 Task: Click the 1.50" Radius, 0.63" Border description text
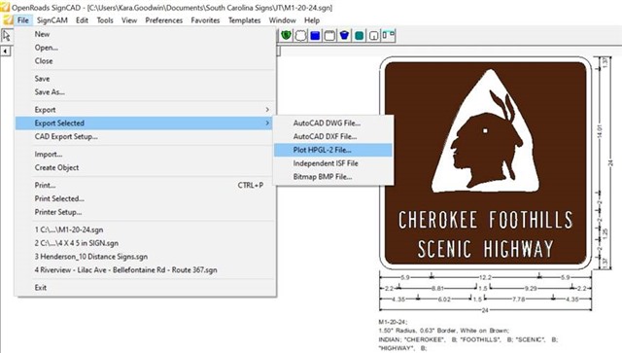pyautogui.click(x=443, y=331)
